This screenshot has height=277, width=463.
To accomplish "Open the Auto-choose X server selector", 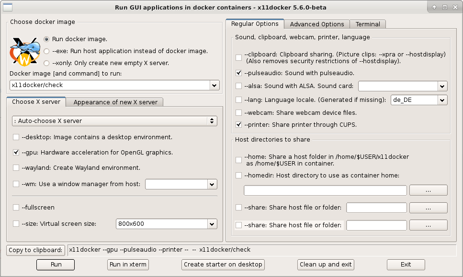I will pyautogui.click(x=114, y=121).
